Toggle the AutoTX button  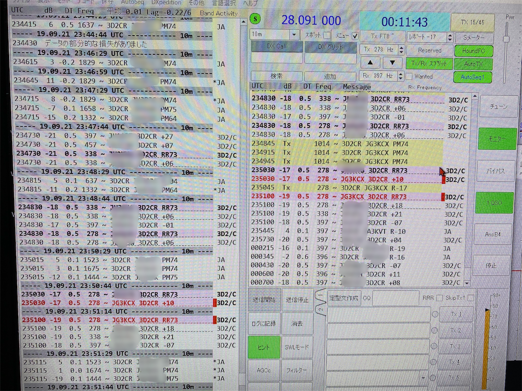[473, 64]
